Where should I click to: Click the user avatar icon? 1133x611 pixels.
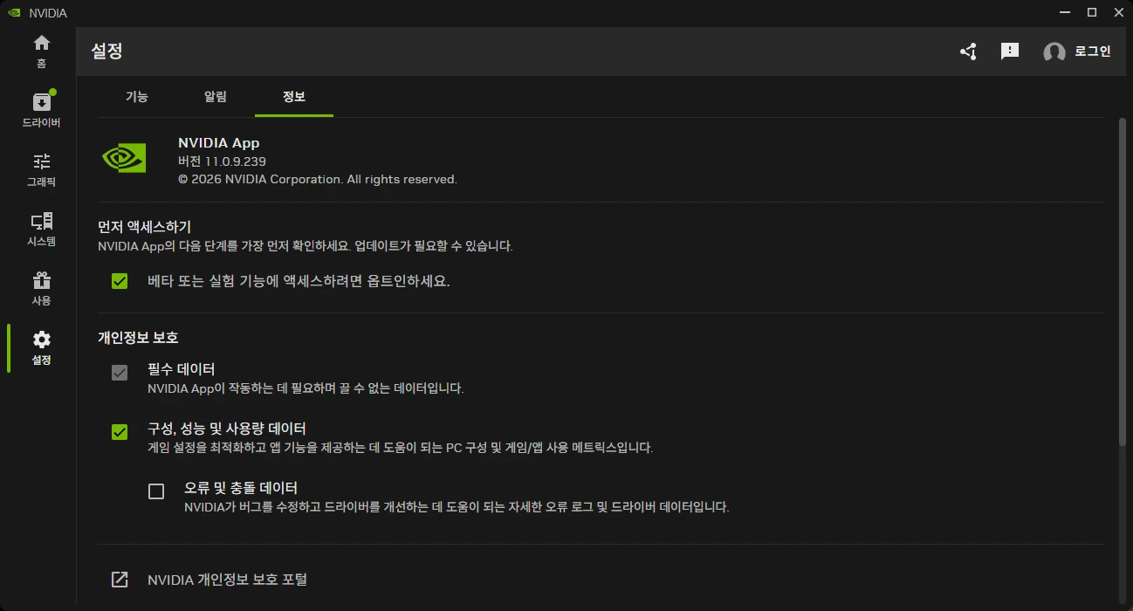tap(1054, 51)
